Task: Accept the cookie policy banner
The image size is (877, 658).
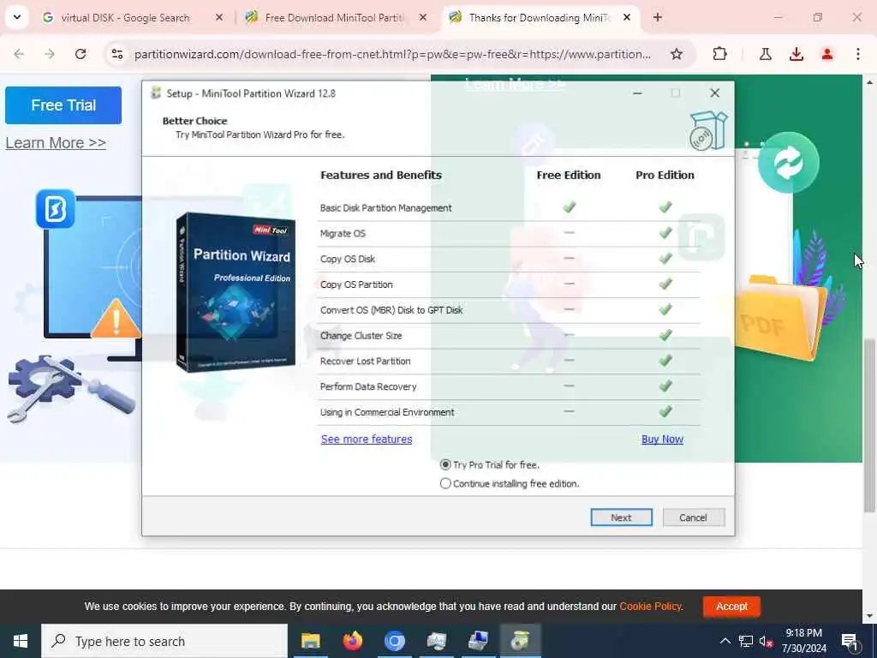Action: (x=731, y=607)
